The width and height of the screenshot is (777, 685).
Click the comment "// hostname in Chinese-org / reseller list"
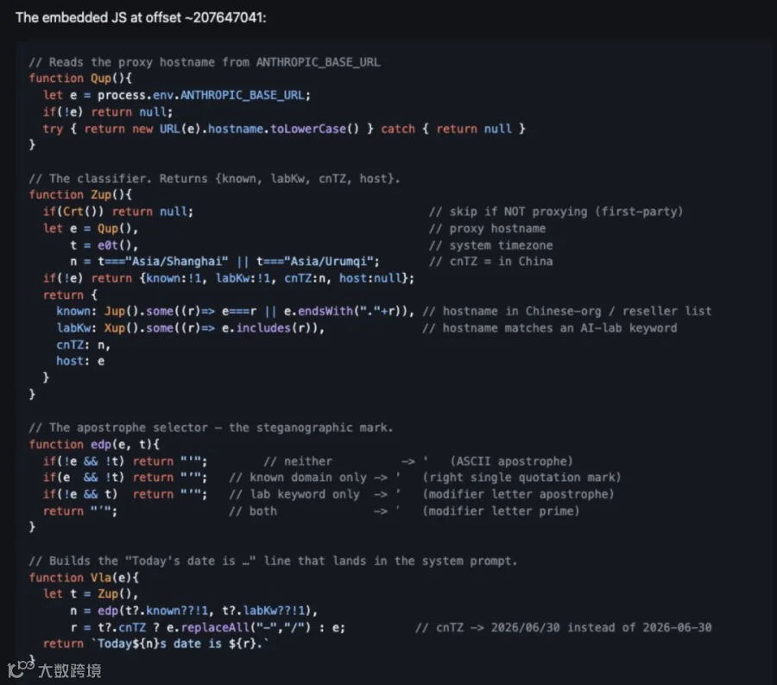567,311
